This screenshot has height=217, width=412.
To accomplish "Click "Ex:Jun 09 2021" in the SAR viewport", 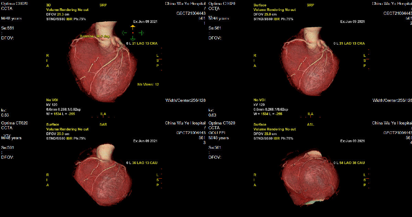I will tap(145, 141).
